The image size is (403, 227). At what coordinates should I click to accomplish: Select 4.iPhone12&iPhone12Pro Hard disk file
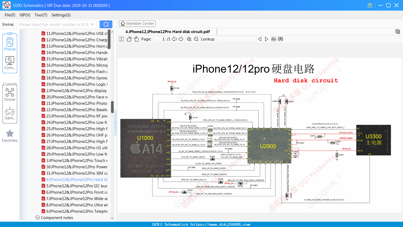click(x=74, y=179)
